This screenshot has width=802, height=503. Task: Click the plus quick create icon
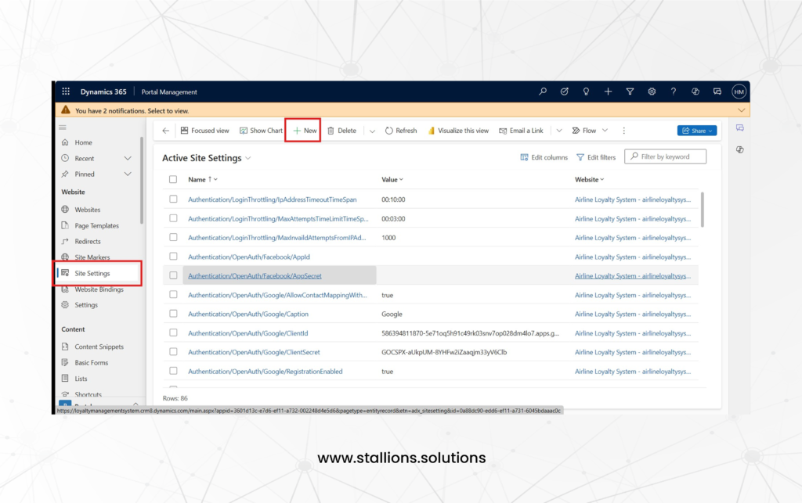608,92
